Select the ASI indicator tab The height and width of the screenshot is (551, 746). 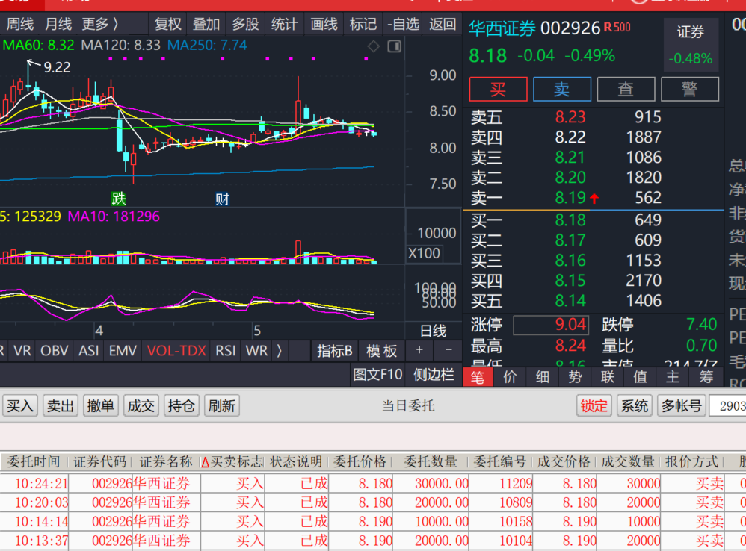click(88, 351)
